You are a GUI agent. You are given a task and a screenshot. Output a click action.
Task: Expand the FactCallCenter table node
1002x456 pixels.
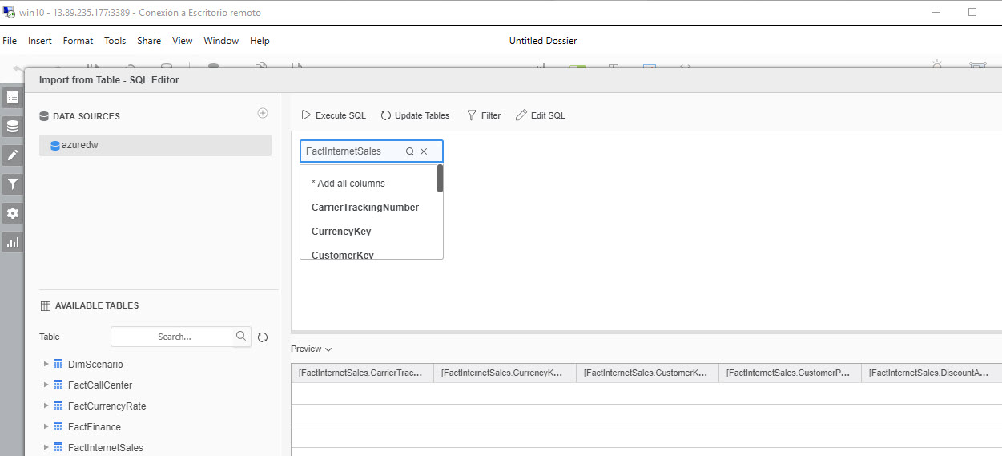click(46, 385)
